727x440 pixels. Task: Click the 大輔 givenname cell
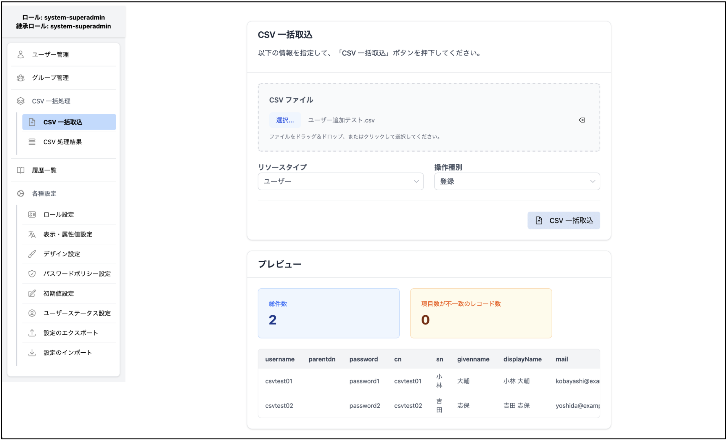[x=463, y=381]
